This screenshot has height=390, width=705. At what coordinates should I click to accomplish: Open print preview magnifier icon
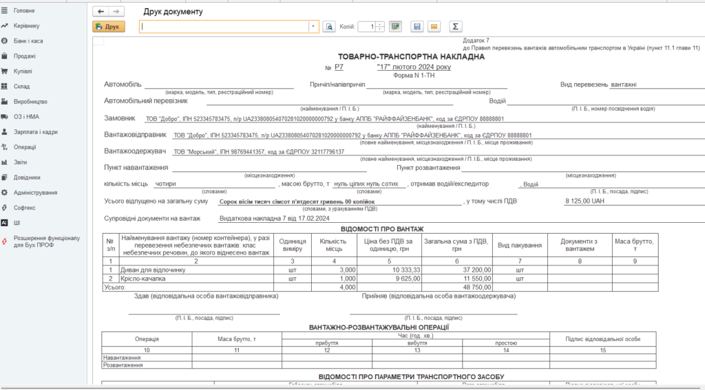pos(329,27)
